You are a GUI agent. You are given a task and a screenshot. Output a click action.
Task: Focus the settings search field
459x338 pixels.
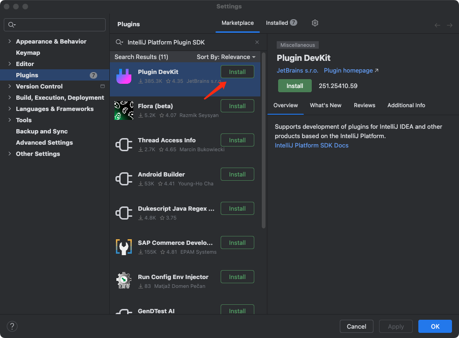click(x=55, y=25)
